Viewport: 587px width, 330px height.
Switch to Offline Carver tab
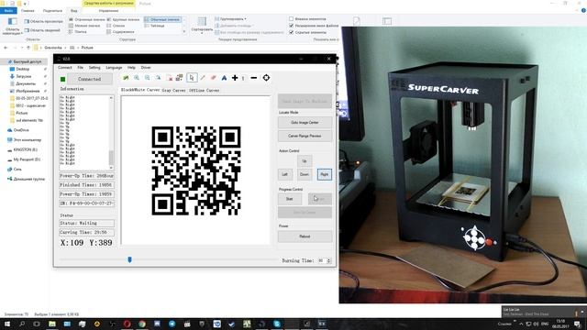point(204,91)
